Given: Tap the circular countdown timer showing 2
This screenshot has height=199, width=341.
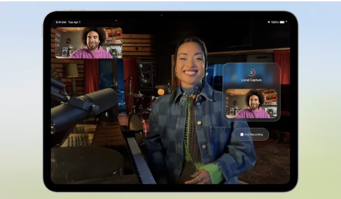Looking at the screenshot, I should point(251,73).
